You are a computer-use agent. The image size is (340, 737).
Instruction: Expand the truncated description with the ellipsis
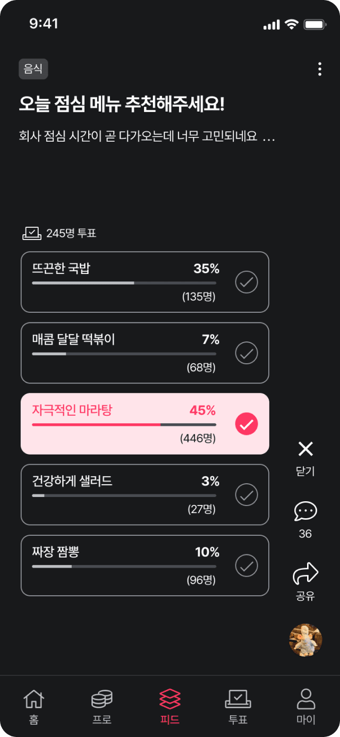click(x=269, y=136)
